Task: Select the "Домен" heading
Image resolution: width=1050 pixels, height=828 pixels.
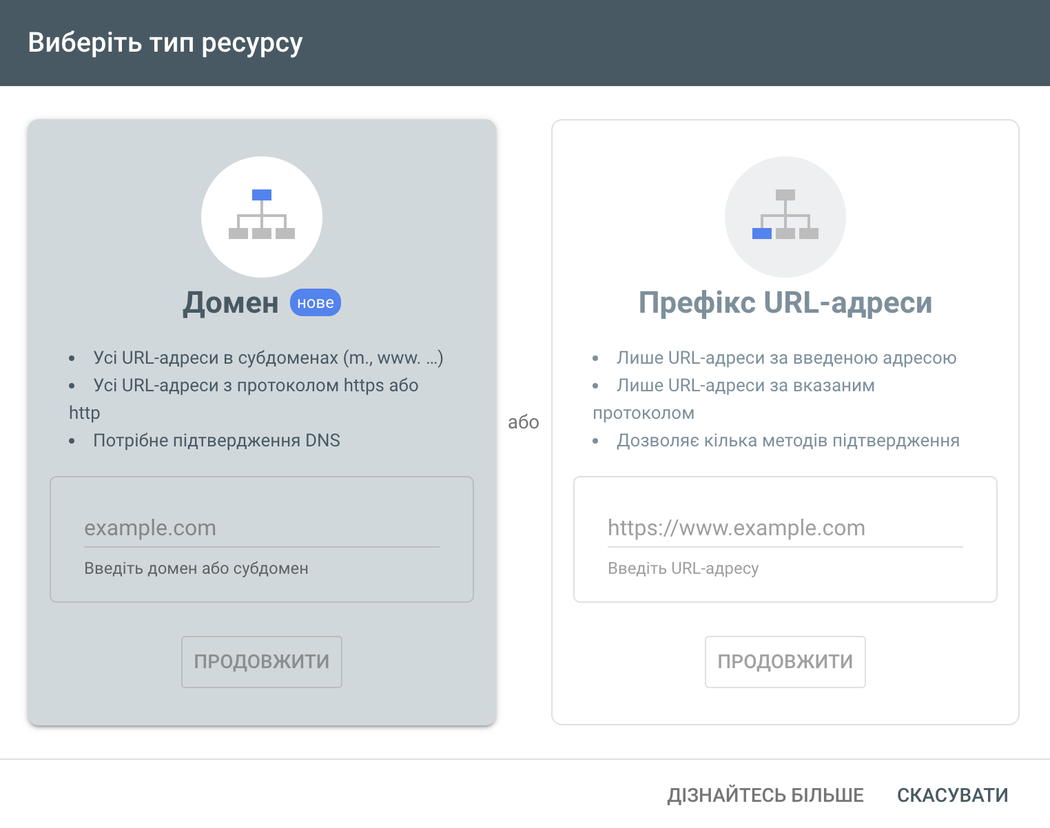Action: tap(231, 303)
